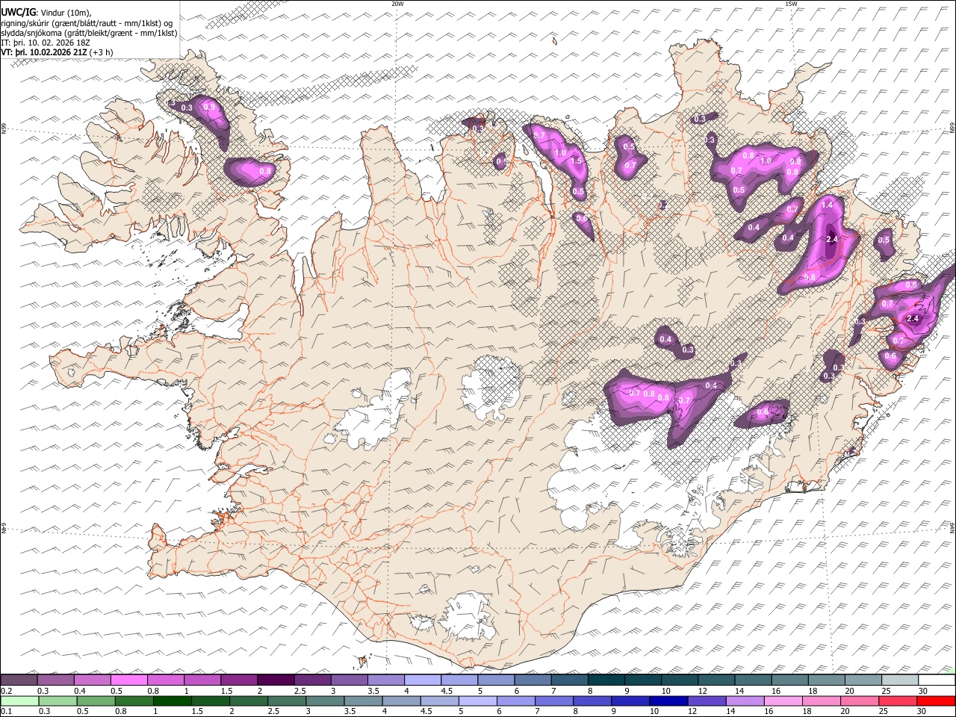The image size is (956, 717).
Task: Click the '20W' longitude label at the top
Action: pyautogui.click(x=398, y=4)
